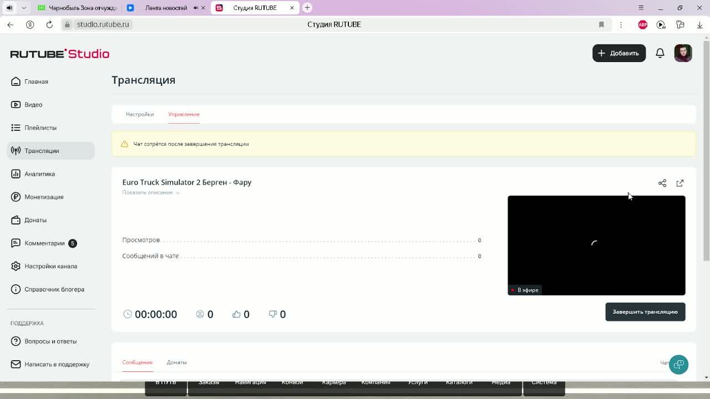
Task: Click the studio.rutube.ru address field
Action: tap(103, 24)
